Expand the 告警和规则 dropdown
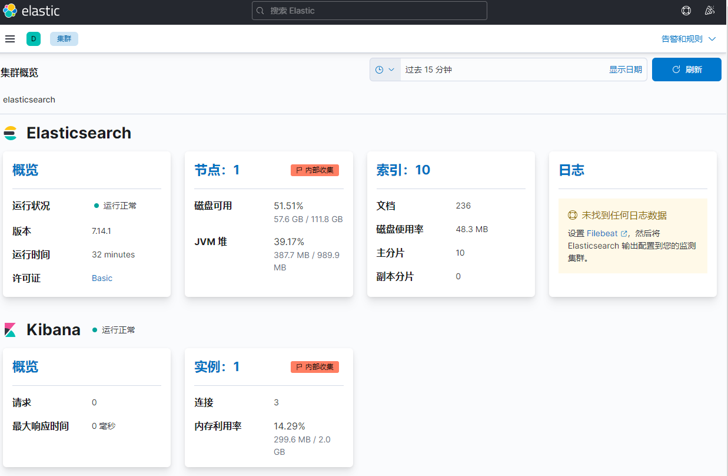Screen dimensions: 728x476 click(689, 39)
